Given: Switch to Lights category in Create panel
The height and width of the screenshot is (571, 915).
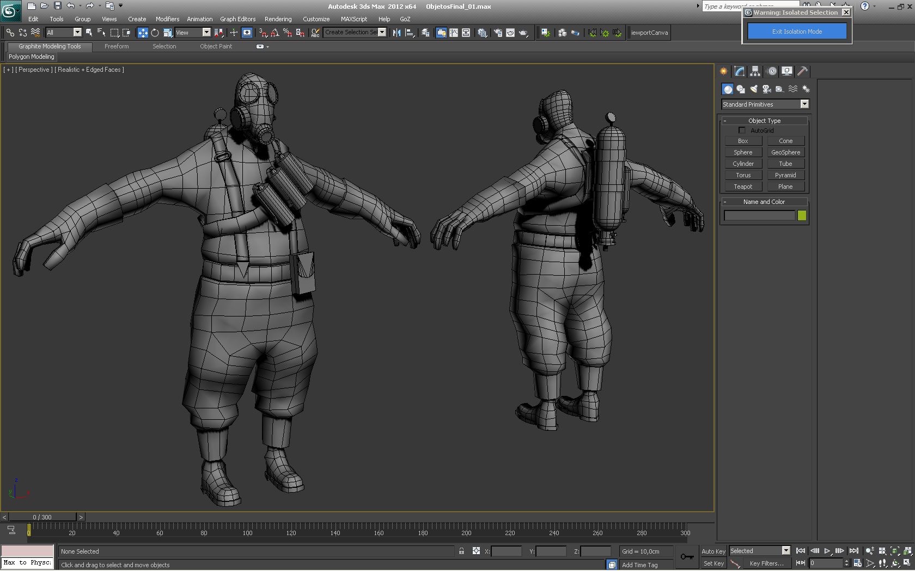Looking at the screenshot, I should point(754,89).
